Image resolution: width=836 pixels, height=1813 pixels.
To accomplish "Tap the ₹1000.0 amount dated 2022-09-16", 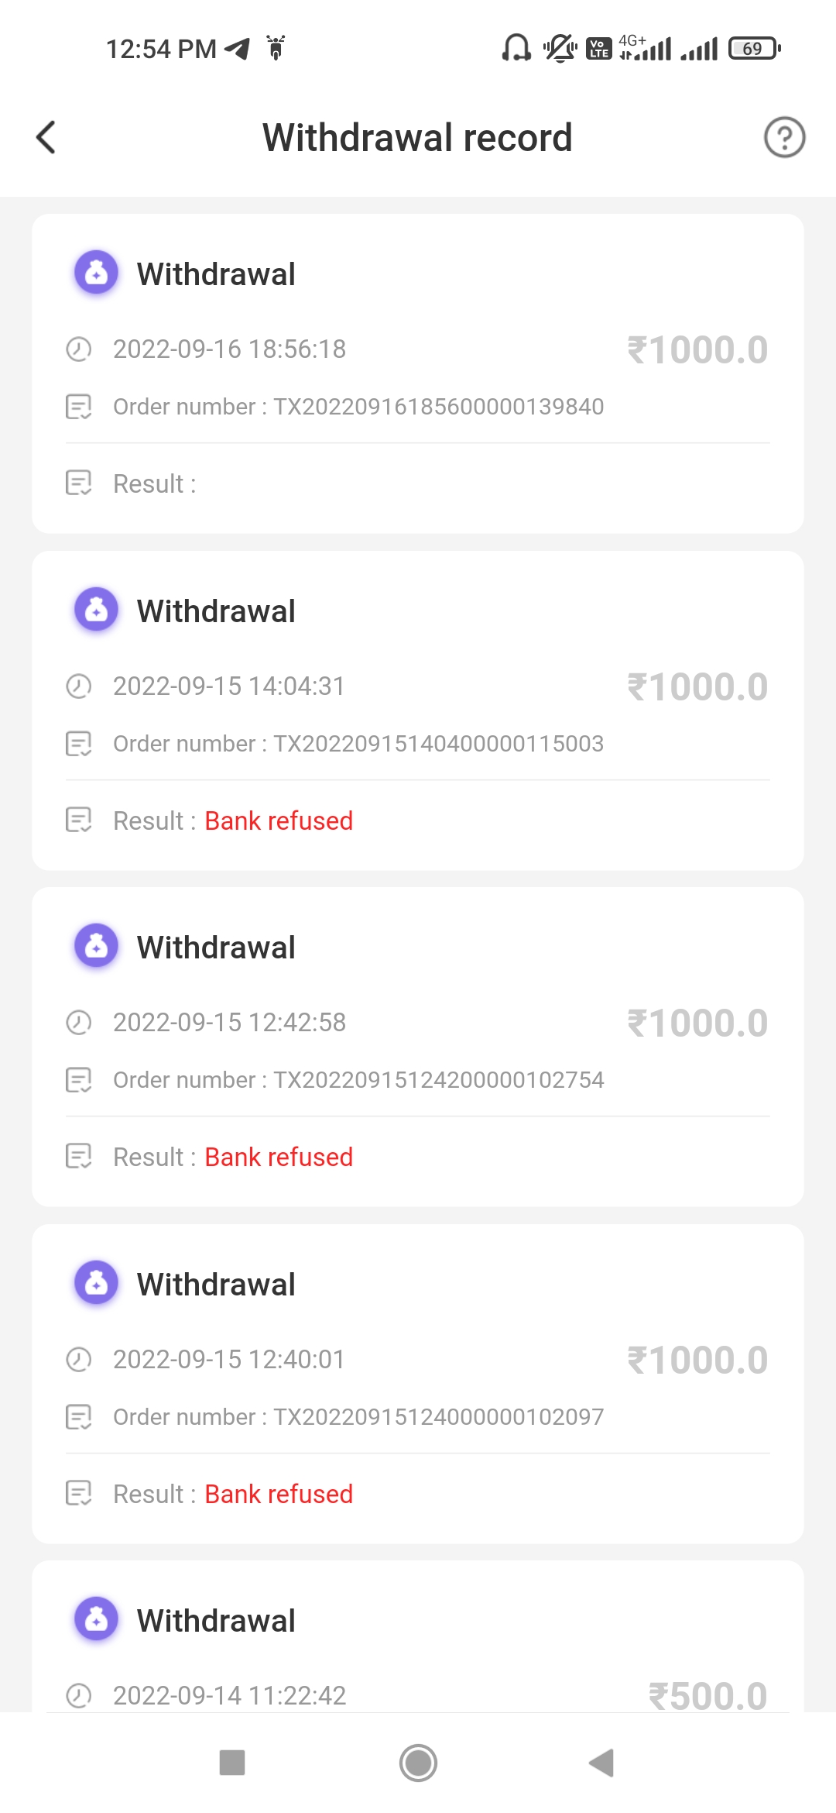I will pos(697,350).
